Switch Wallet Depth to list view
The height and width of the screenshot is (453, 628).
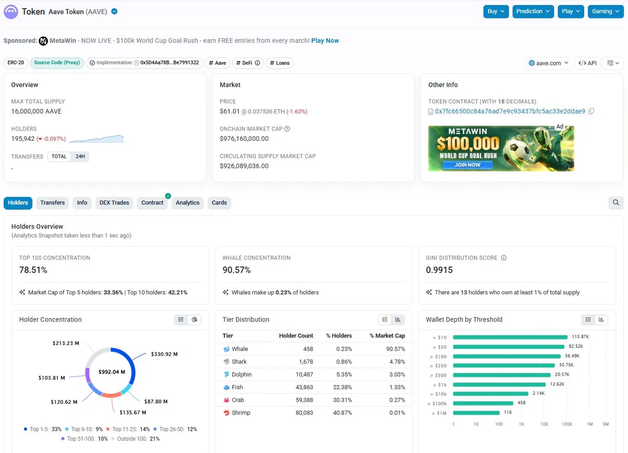point(588,320)
